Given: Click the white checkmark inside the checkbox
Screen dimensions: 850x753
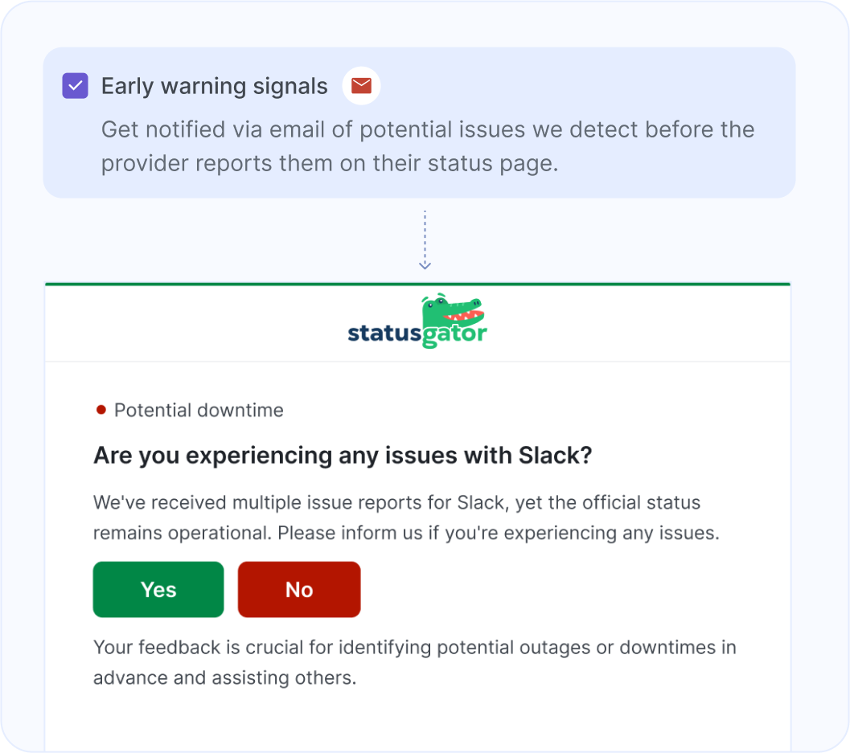Looking at the screenshot, I should point(75,85).
